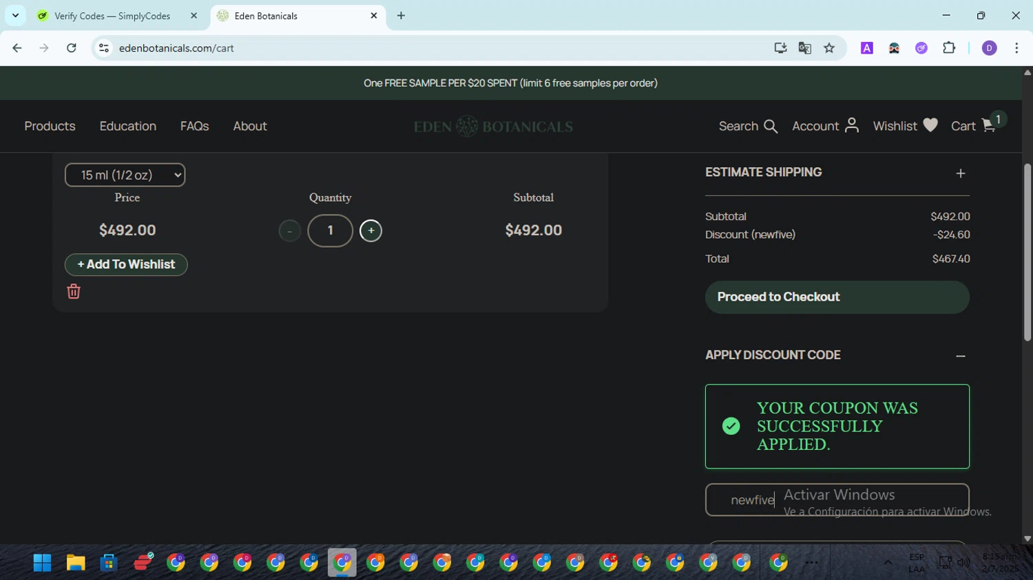Open the Account page

click(x=825, y=127)
